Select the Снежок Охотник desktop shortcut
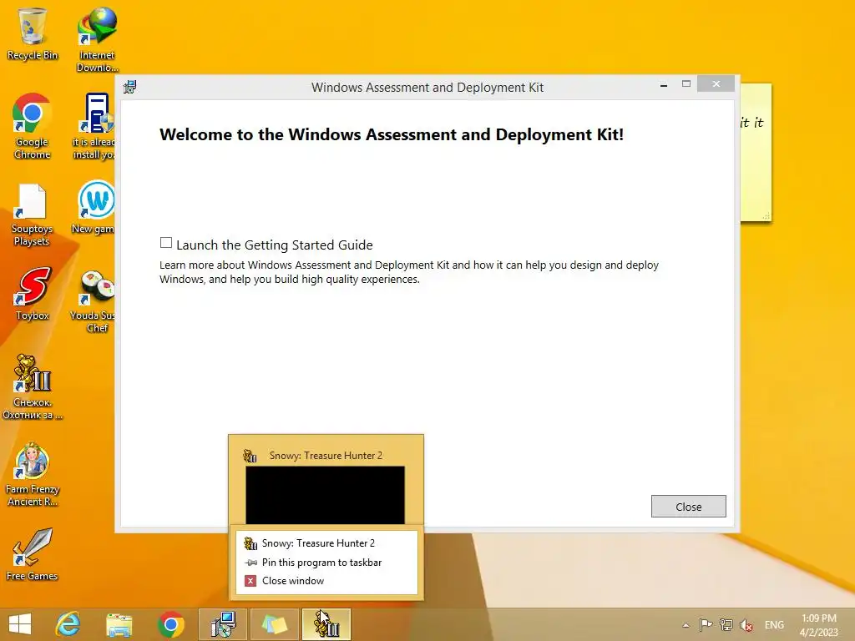Image resolution: width=855 pixels, height=641 pixels. click(33, 387)
